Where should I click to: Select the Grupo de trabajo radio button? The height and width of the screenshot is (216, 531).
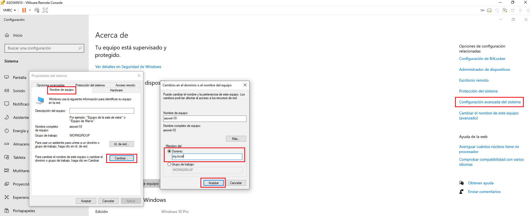click(169, 164)
